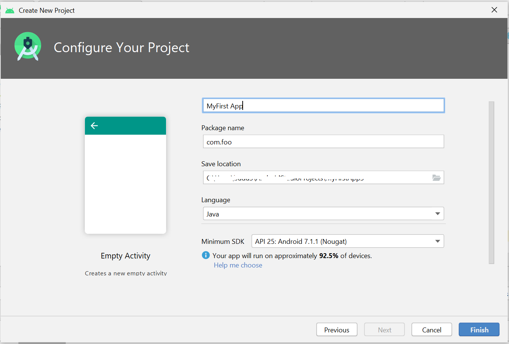This screenshot has height=344, width=509.
Task: Click the com.foo package name field
Action: 323,141
